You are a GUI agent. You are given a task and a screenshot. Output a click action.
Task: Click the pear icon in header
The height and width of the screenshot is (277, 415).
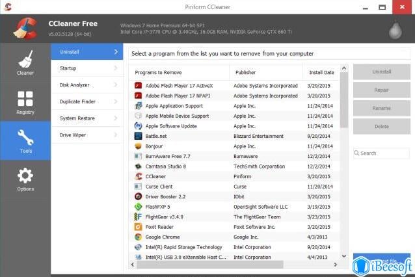pyautogui.click(x=395, y=29)
